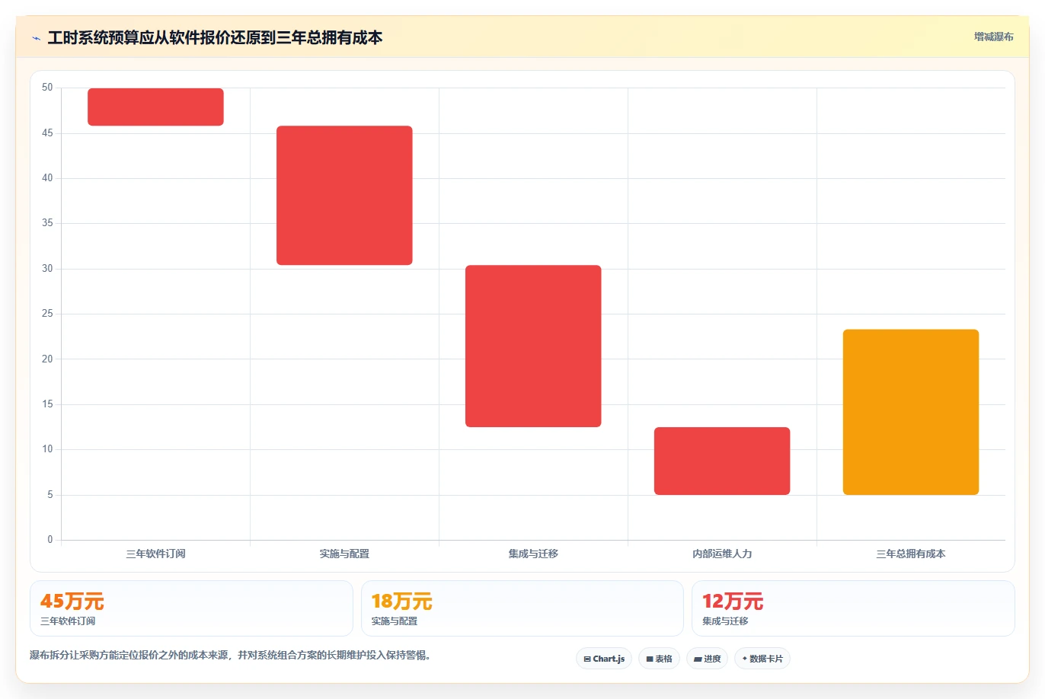Viewport: 1045px width, 699px height.
Task: Click the lightning icon beside the title
Action: coord(36,38)
